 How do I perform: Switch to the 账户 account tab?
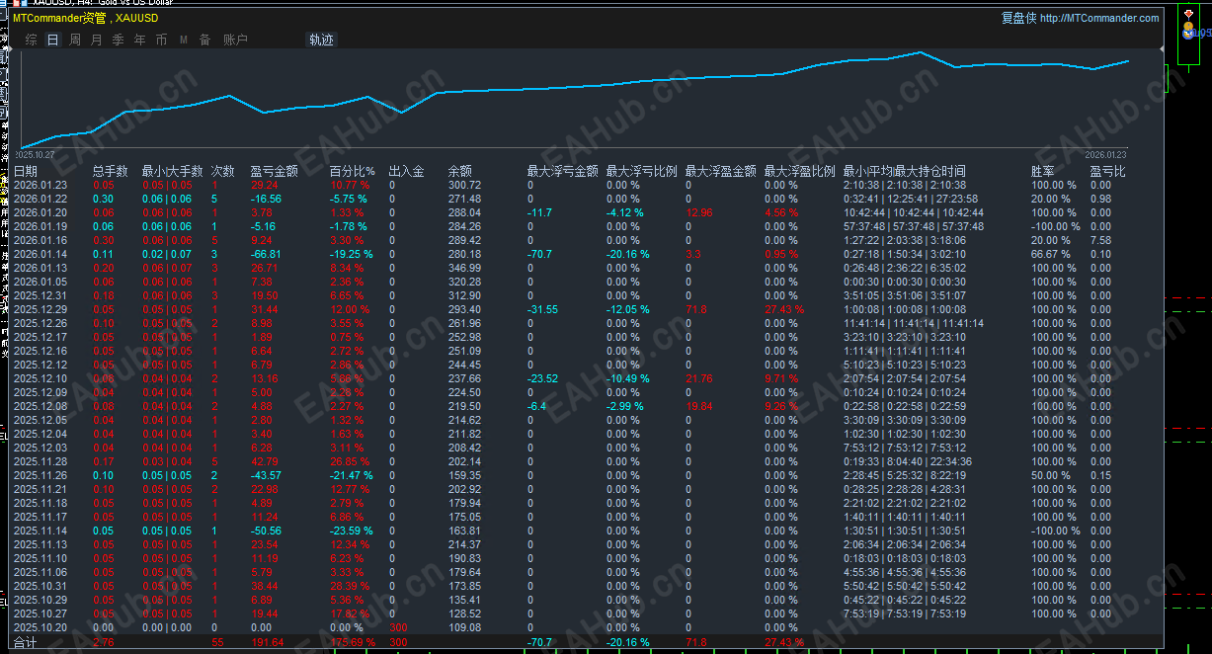234,40
